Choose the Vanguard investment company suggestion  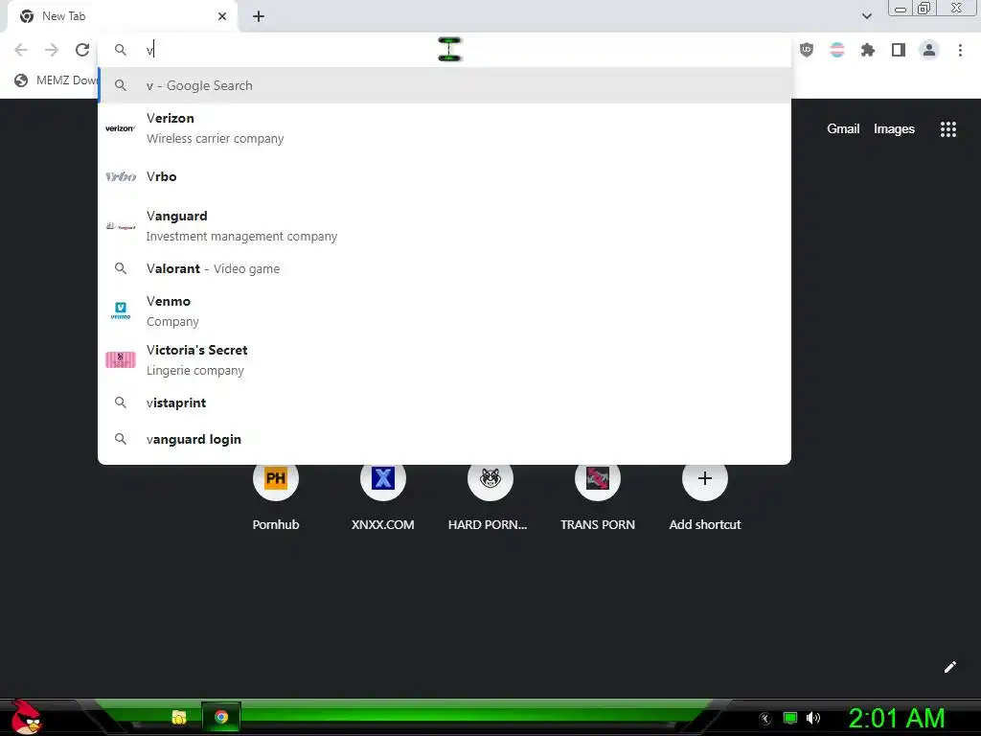pos(445,226)
